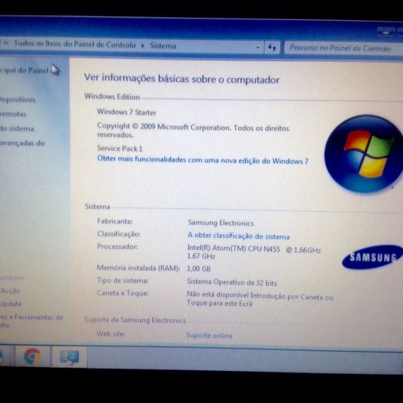The image size is (403, 403).
Task: Select Sistema Operativo de 32 bits text
Action: [232, 282]
